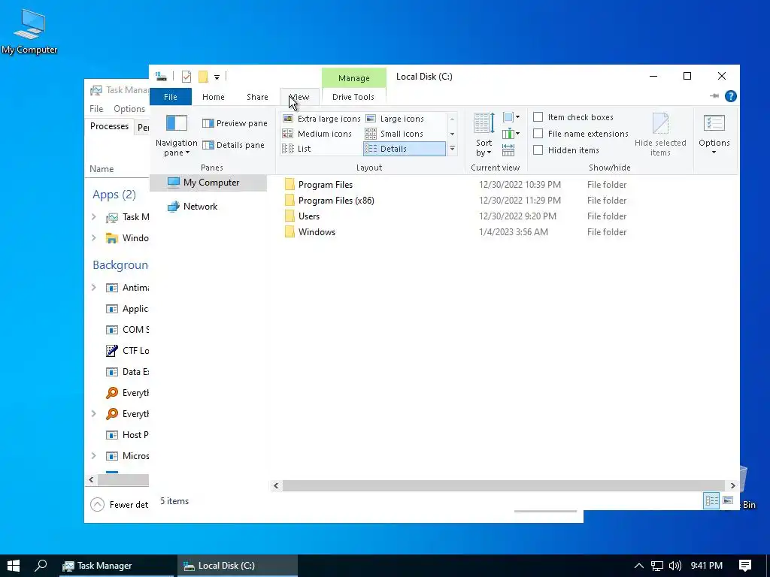
Task: Open the Drive Tools tab
Action: click(353, 97)
